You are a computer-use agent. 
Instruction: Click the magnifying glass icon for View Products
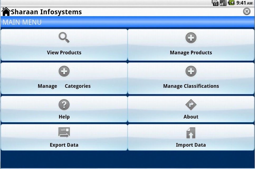pyautogui.click(x=64, y=37)
